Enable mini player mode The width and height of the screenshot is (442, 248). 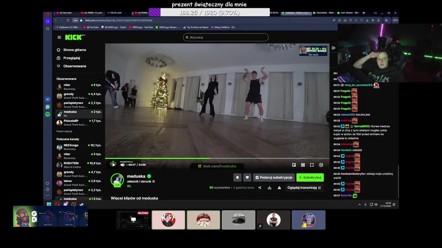pyautogui.click(x=294, y=165)
